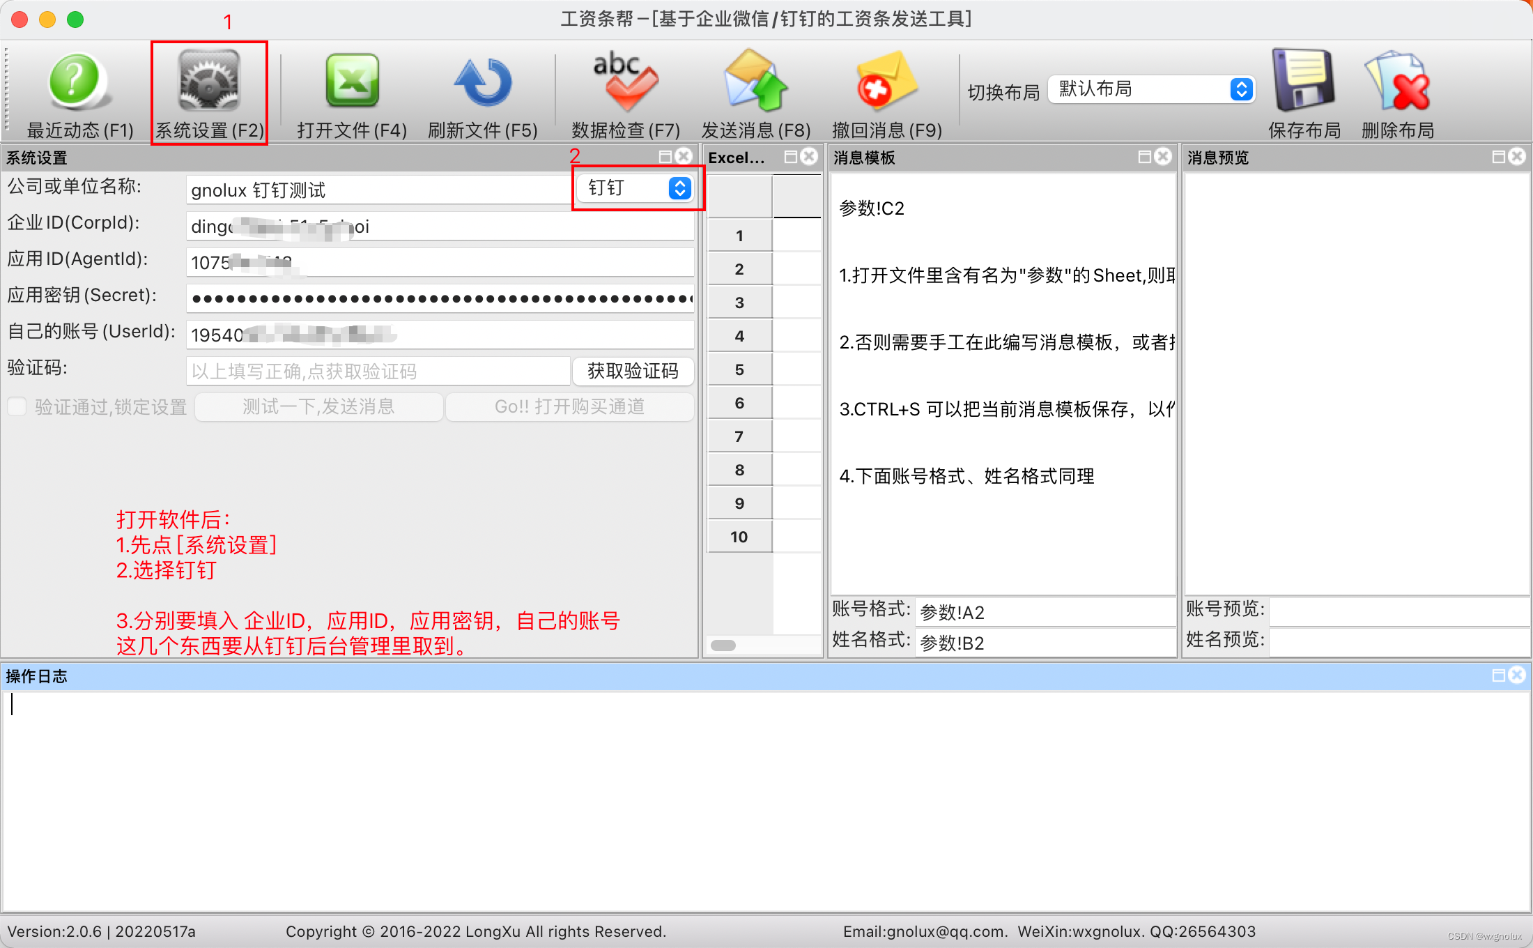Float the System Settings panel
The height and width of the screenshot is (948, 1533).
coord(665,157)
